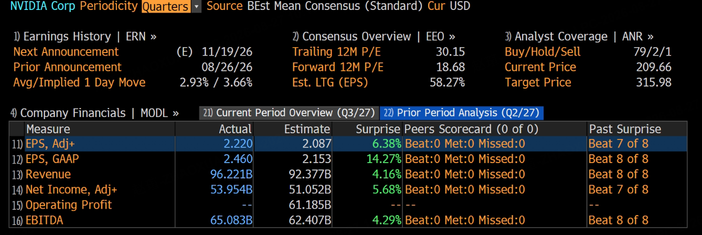The height and width of the screenshot is (235, 702).
Task: Click Avg/Implied 1 Day Move label
Action: (79, 82)
